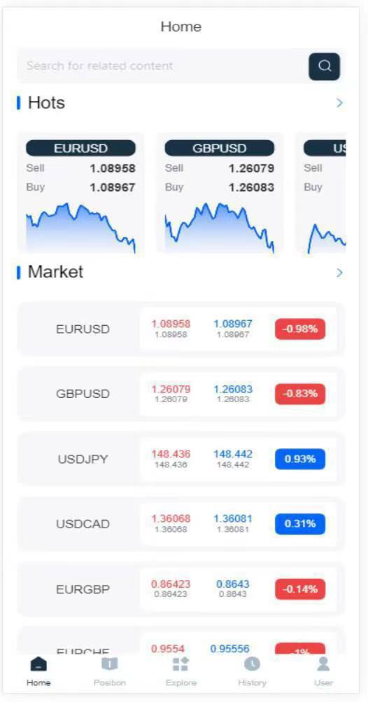Select the EURUSD hot card title badge
This screenshot has width=368, height=702.
coord(80,149)
